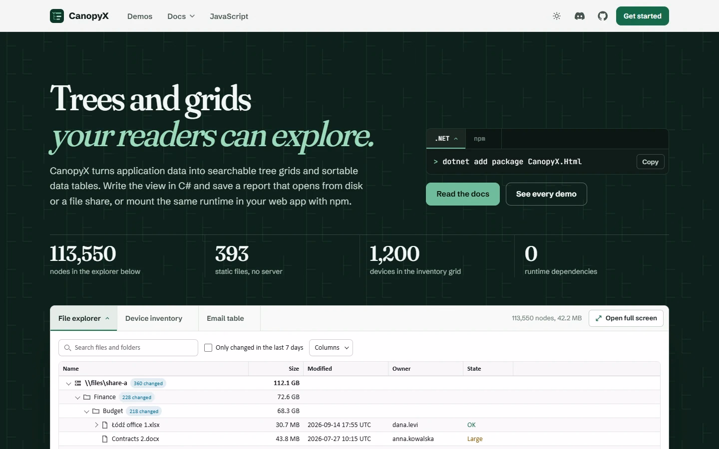This screenshot has height=449, width=719.
Task: Click owner dana.levi
Action: (x=405, y=425)
